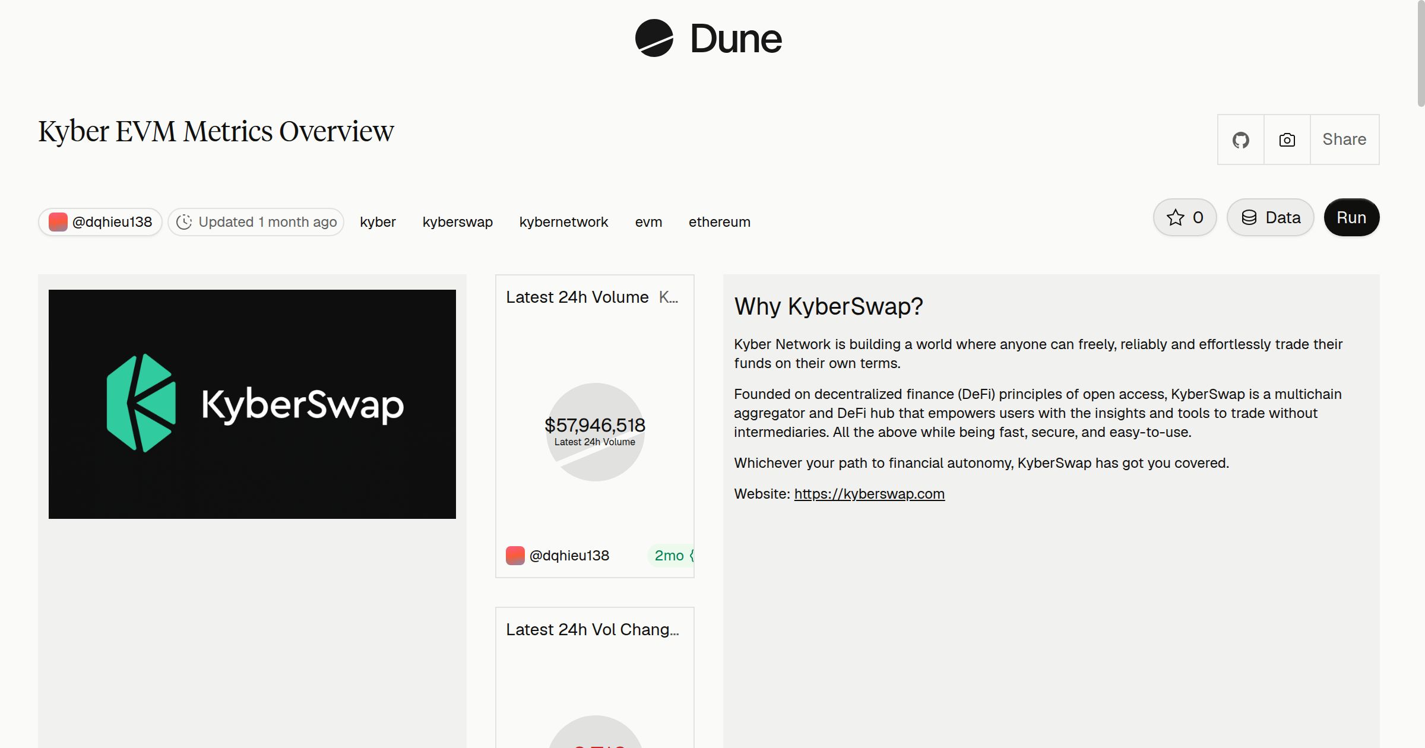This screenshot has height=748, width=1425.
Task: Select the evm tag
Action: (x=648, y=222)
